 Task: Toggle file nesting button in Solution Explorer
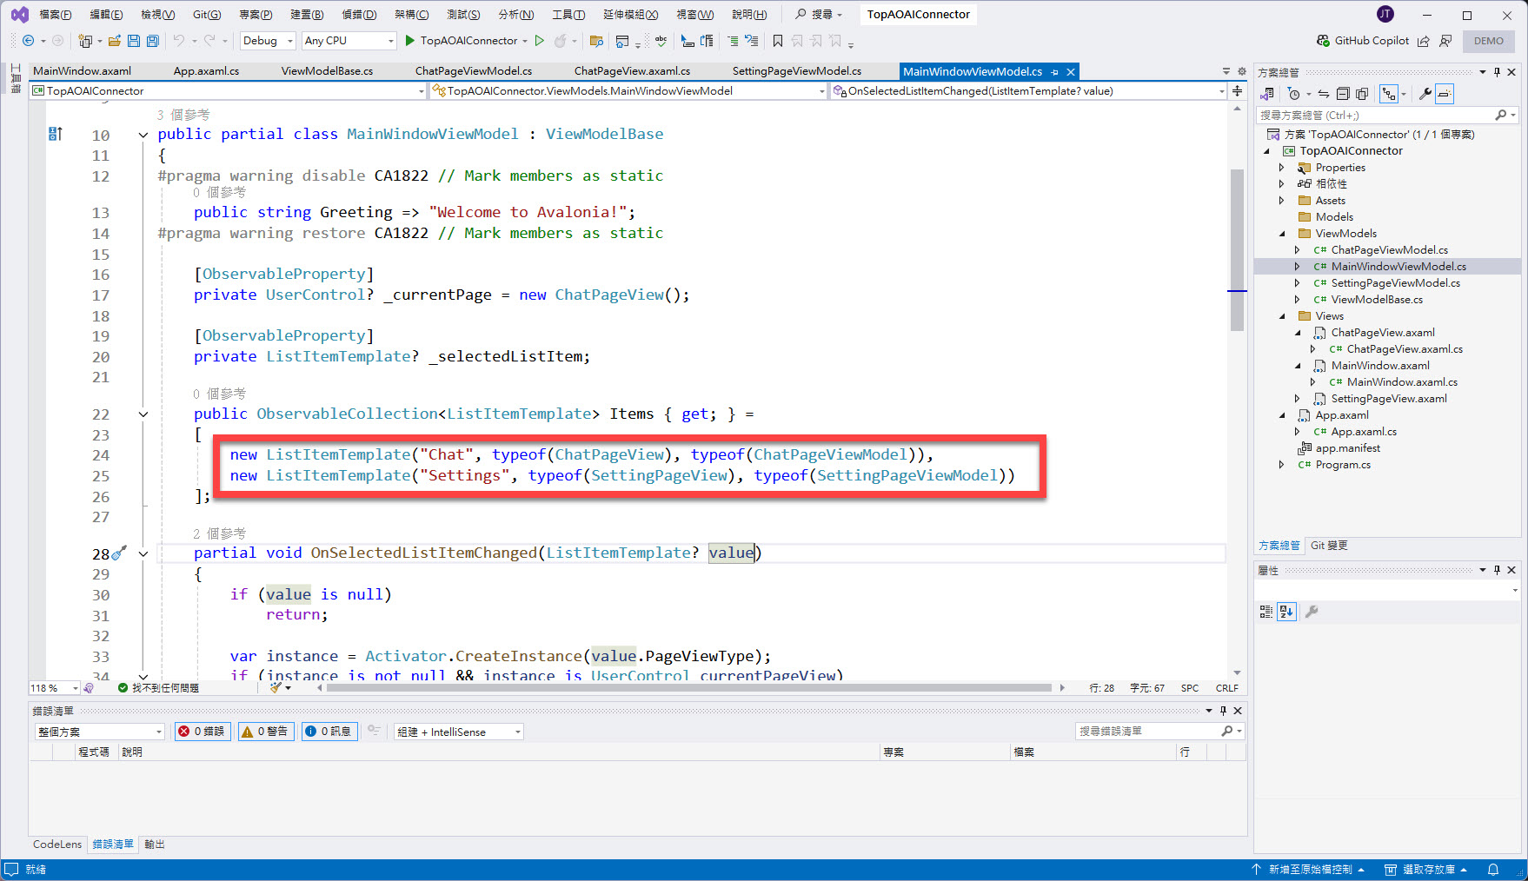coord(1389,94)
